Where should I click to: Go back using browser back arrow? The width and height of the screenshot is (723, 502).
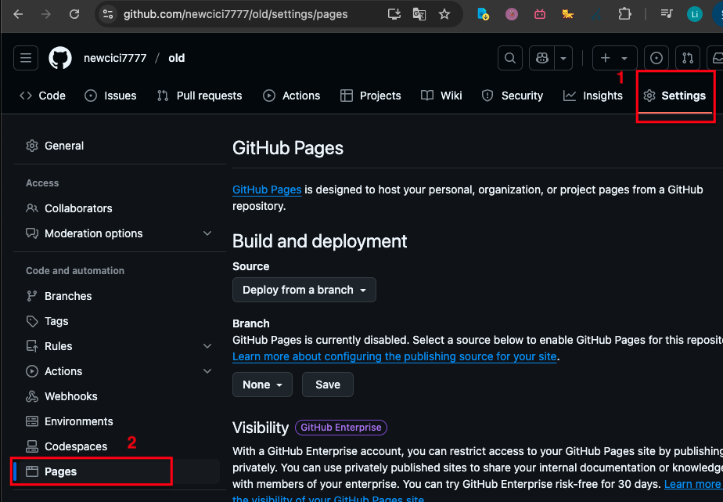18,14
